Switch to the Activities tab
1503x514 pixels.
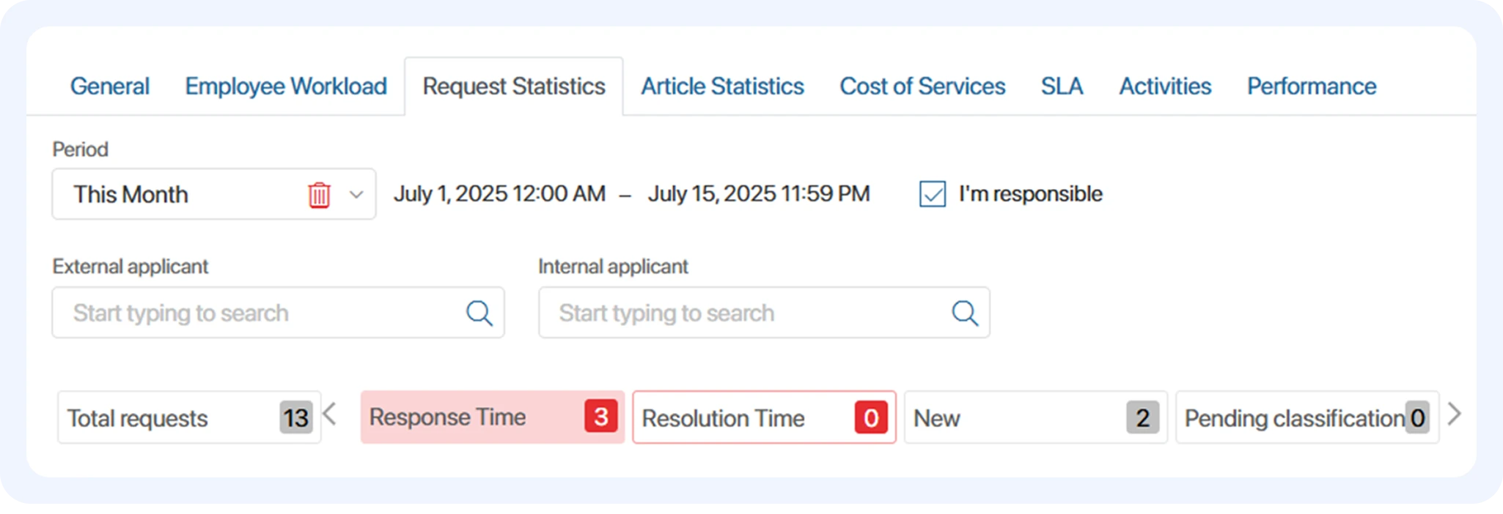[1164, 86]
